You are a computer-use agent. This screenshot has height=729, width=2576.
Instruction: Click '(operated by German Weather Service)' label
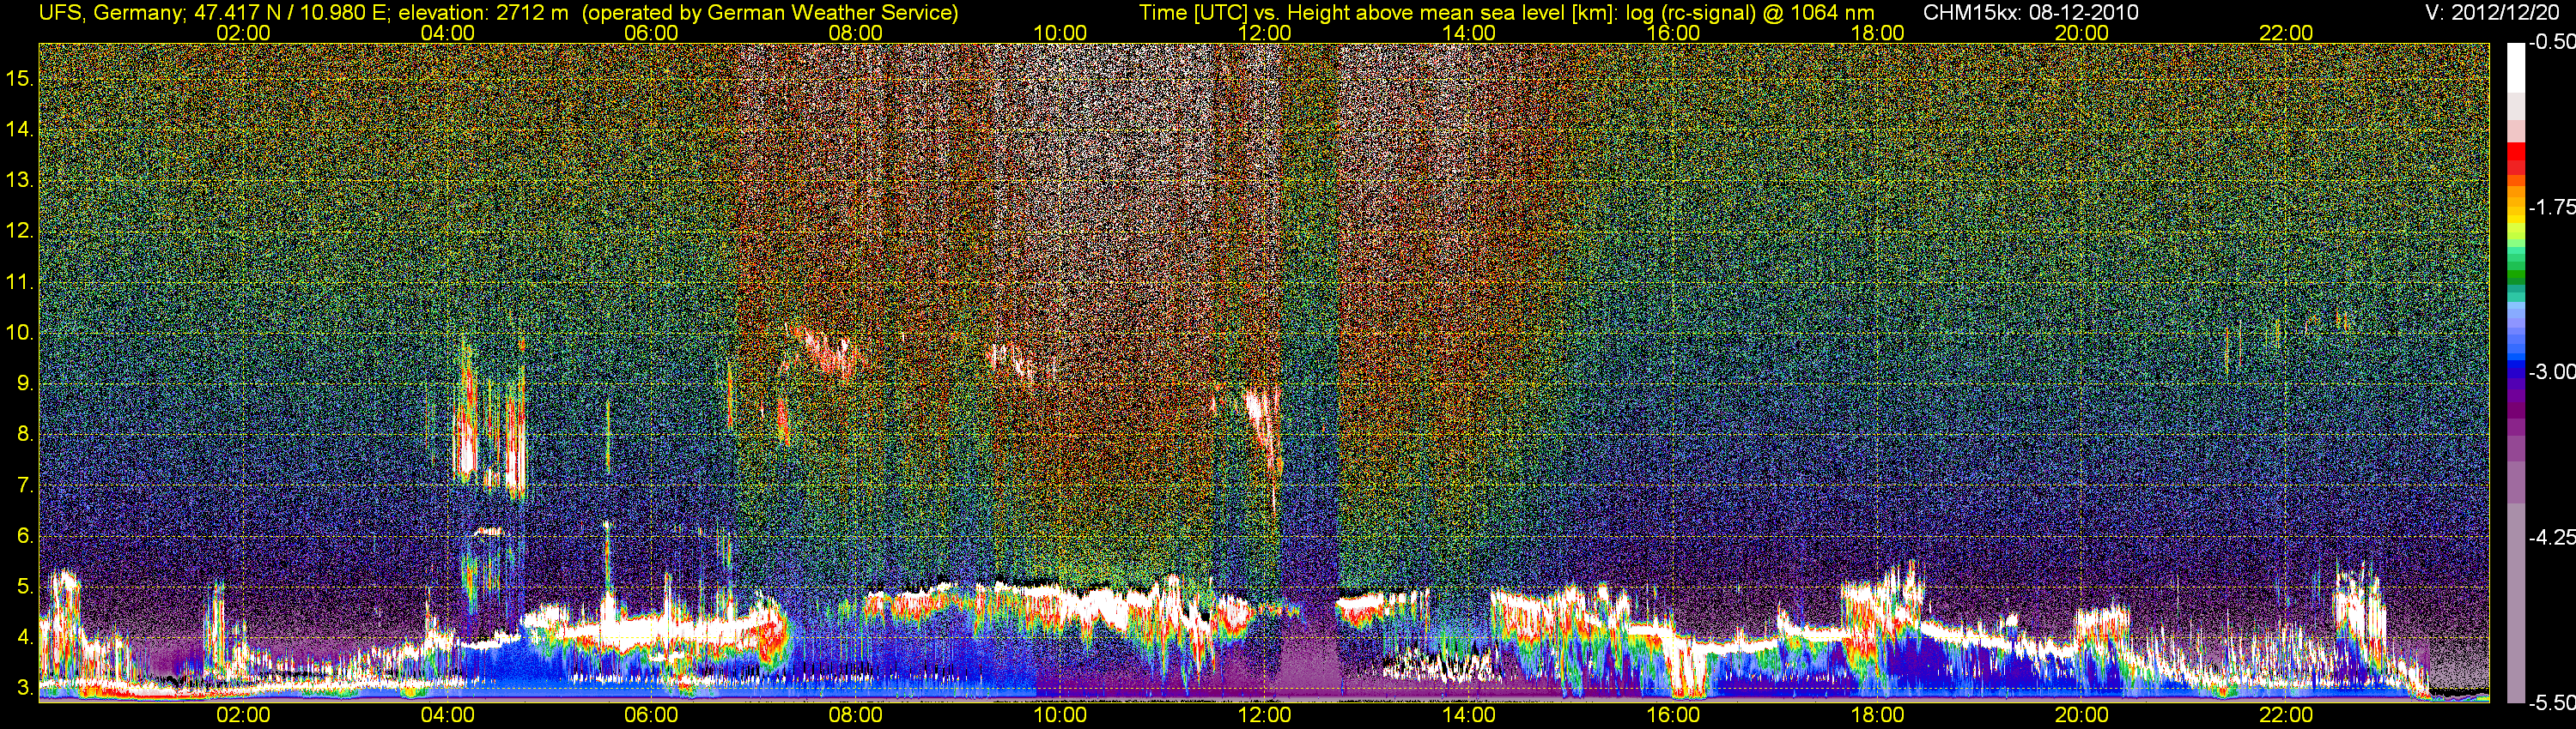[x=771, y=13]
